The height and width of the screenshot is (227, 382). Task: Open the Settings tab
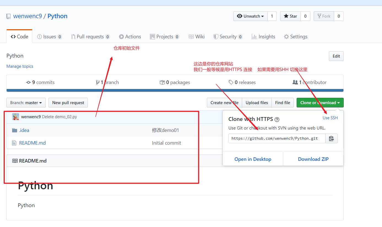(x=296, y=37)
